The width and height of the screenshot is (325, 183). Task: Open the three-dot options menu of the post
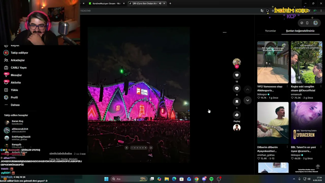[x=224, y=32]
